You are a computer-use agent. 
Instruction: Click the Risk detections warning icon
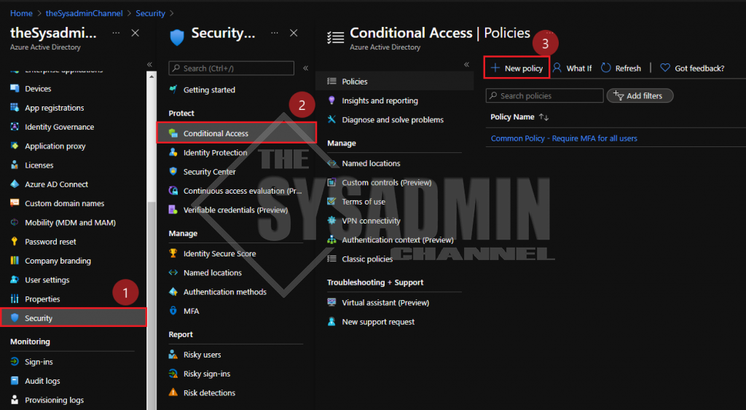point(173,393)
